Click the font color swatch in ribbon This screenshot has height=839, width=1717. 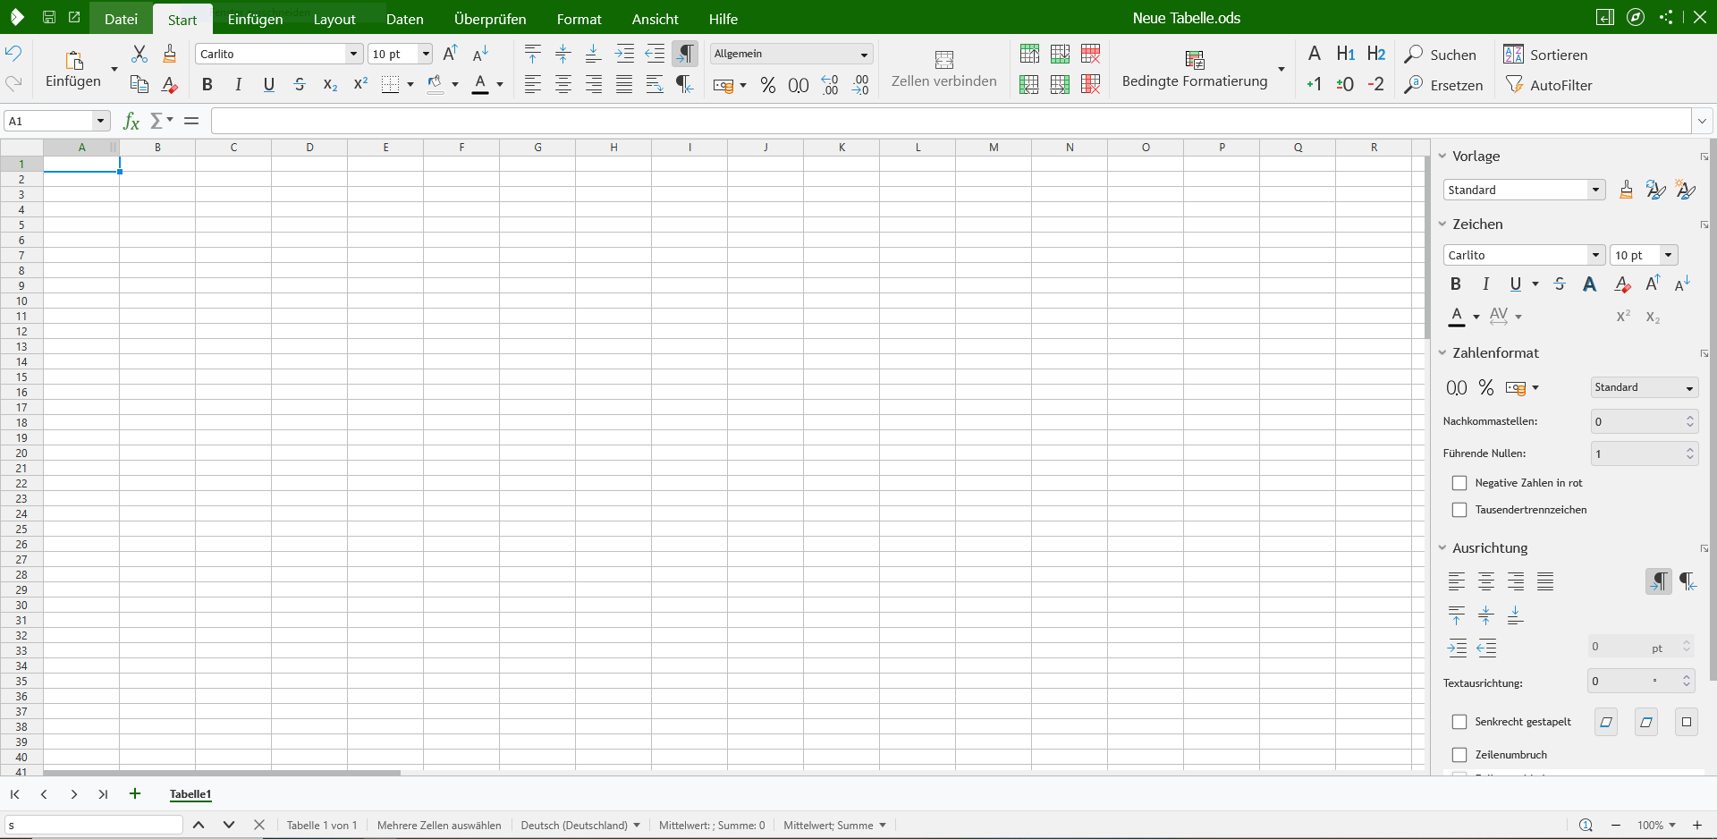click(x=480, y=85)
